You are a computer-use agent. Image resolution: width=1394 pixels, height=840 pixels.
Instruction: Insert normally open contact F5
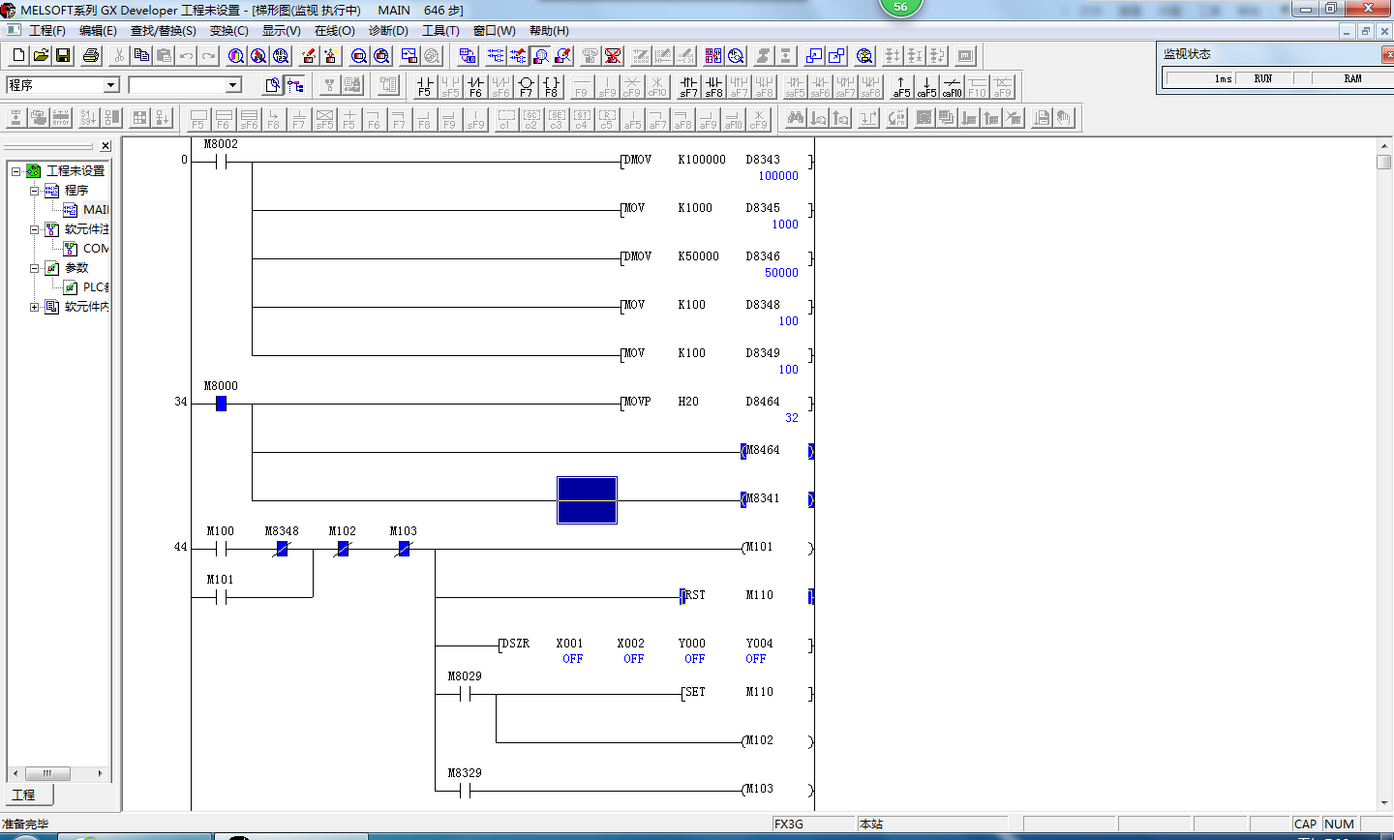pos(424,87)
